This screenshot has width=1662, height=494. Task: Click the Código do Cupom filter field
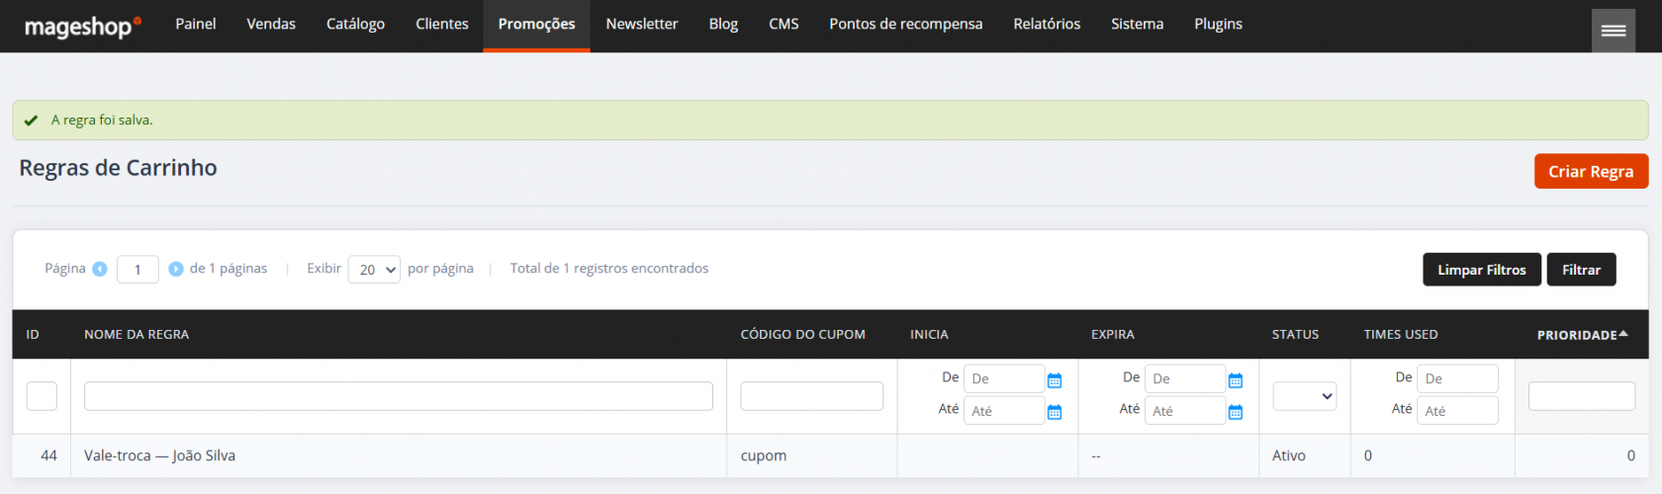[811, 396]
